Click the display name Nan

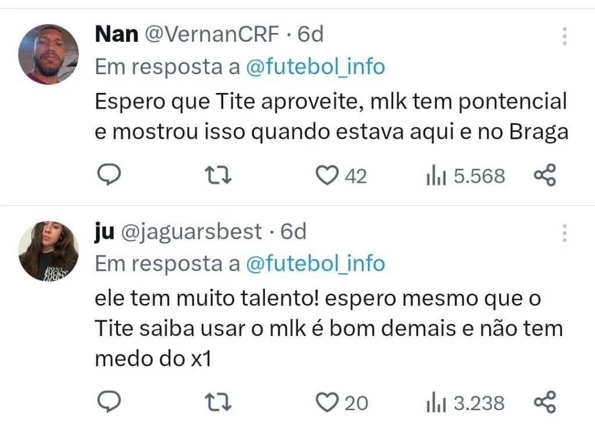(x=116, y=35)
